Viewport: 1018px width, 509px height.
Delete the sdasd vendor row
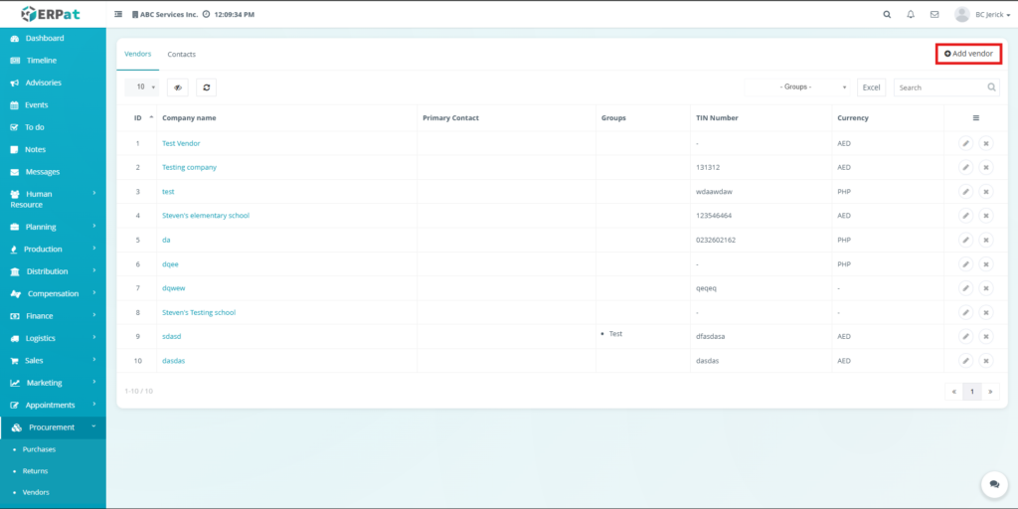point(985,336)
